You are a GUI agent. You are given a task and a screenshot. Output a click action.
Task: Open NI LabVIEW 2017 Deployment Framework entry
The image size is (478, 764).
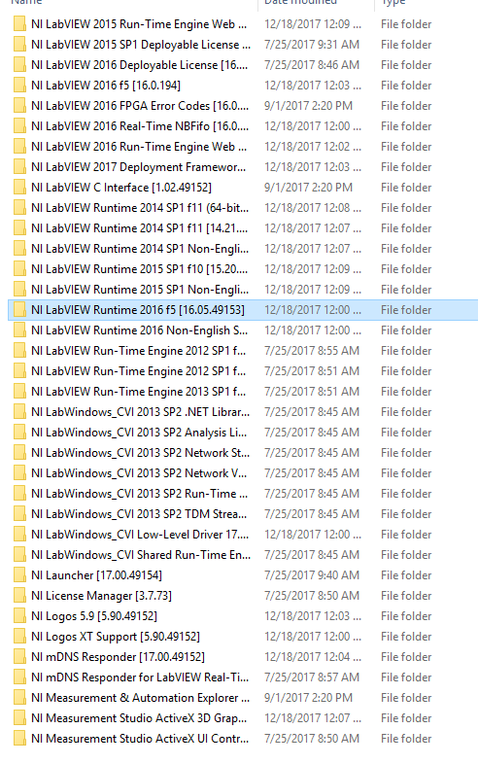coord(138,167)
